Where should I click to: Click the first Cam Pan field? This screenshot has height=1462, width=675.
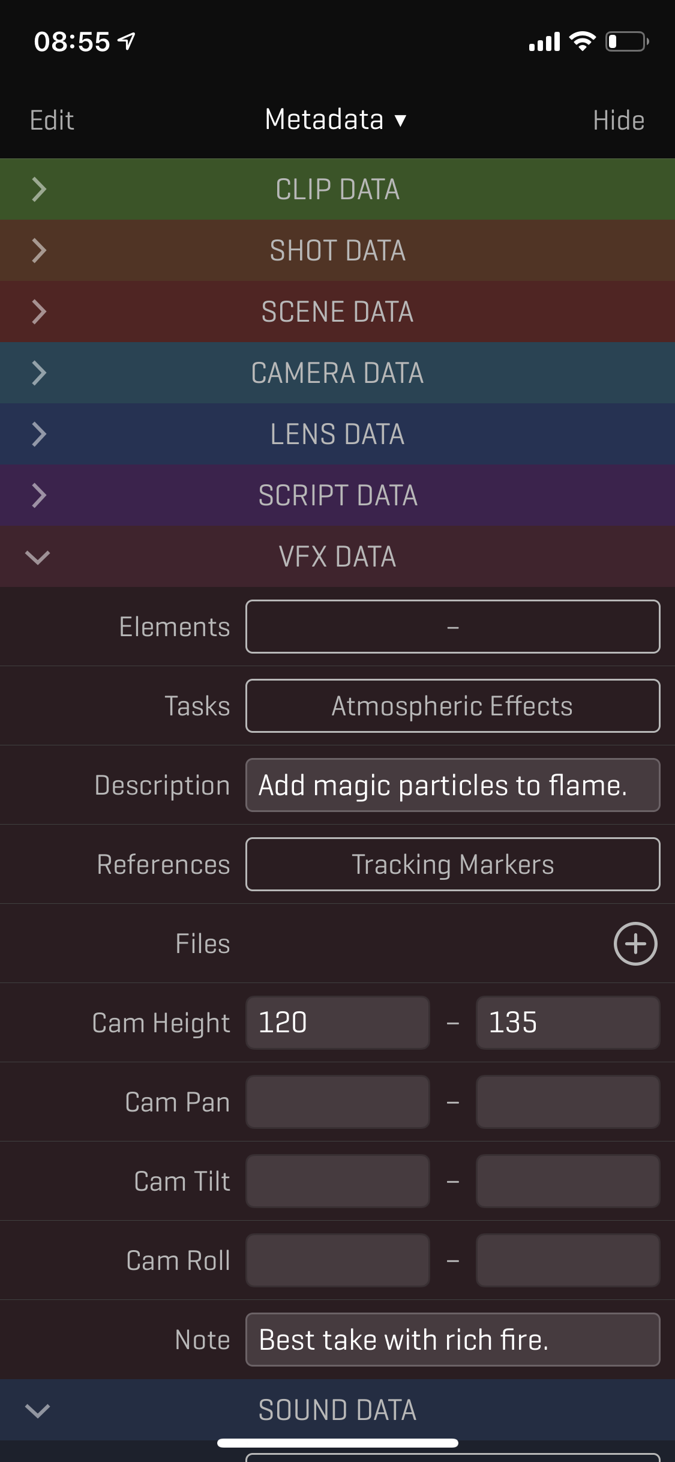pos(337,1102)
